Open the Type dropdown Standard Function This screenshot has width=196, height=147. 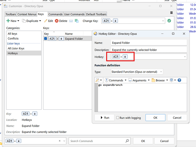click(x=137, y=72)
